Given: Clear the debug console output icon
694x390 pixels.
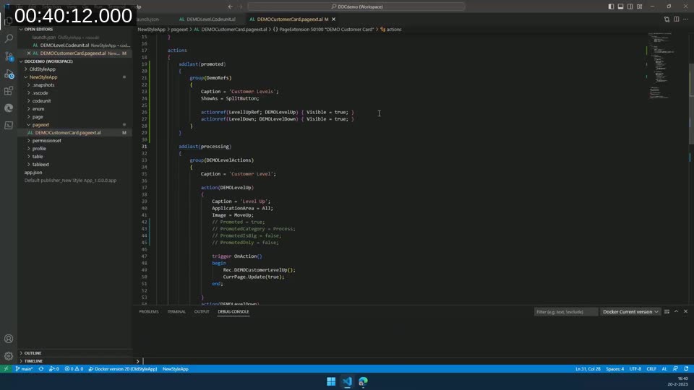Looking at the screenshot, I should point(667,312).
